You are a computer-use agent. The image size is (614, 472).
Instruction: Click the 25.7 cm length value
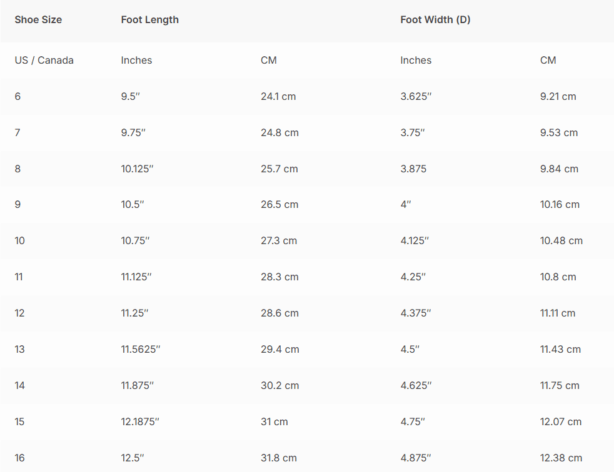click(279, 169)
